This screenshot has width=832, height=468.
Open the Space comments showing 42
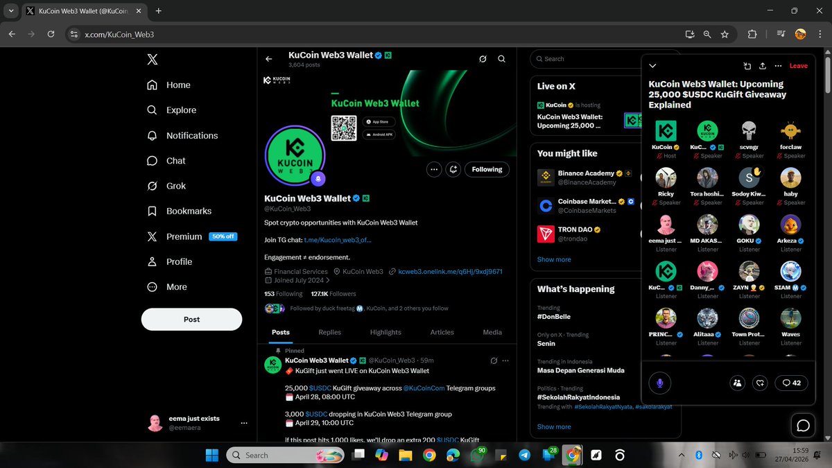791,382
